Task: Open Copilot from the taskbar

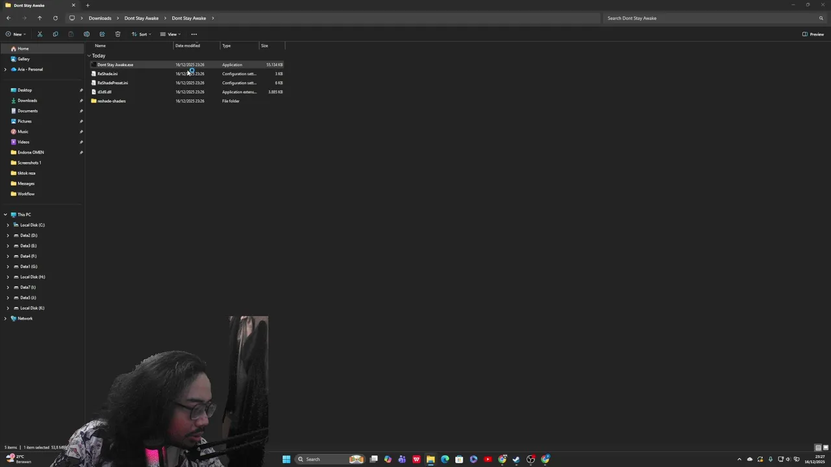Action: click(x=388, y=459)
